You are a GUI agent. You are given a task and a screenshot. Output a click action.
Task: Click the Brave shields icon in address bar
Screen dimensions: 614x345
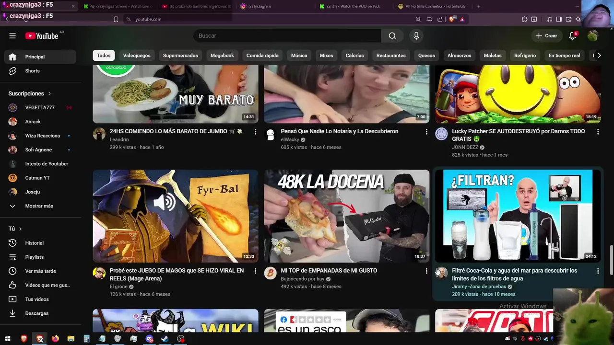pyautogui.click(x=453, y=19)
